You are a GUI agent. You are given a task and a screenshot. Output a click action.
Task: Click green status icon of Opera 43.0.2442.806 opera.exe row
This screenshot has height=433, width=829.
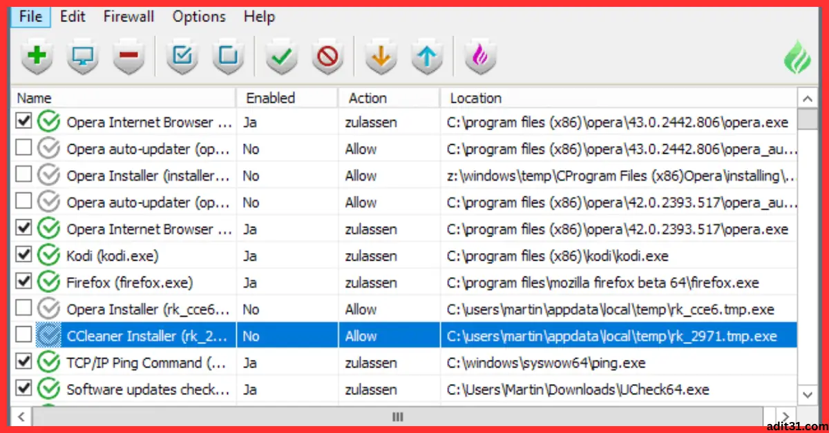pyautogui.click(x=48, y=122)
